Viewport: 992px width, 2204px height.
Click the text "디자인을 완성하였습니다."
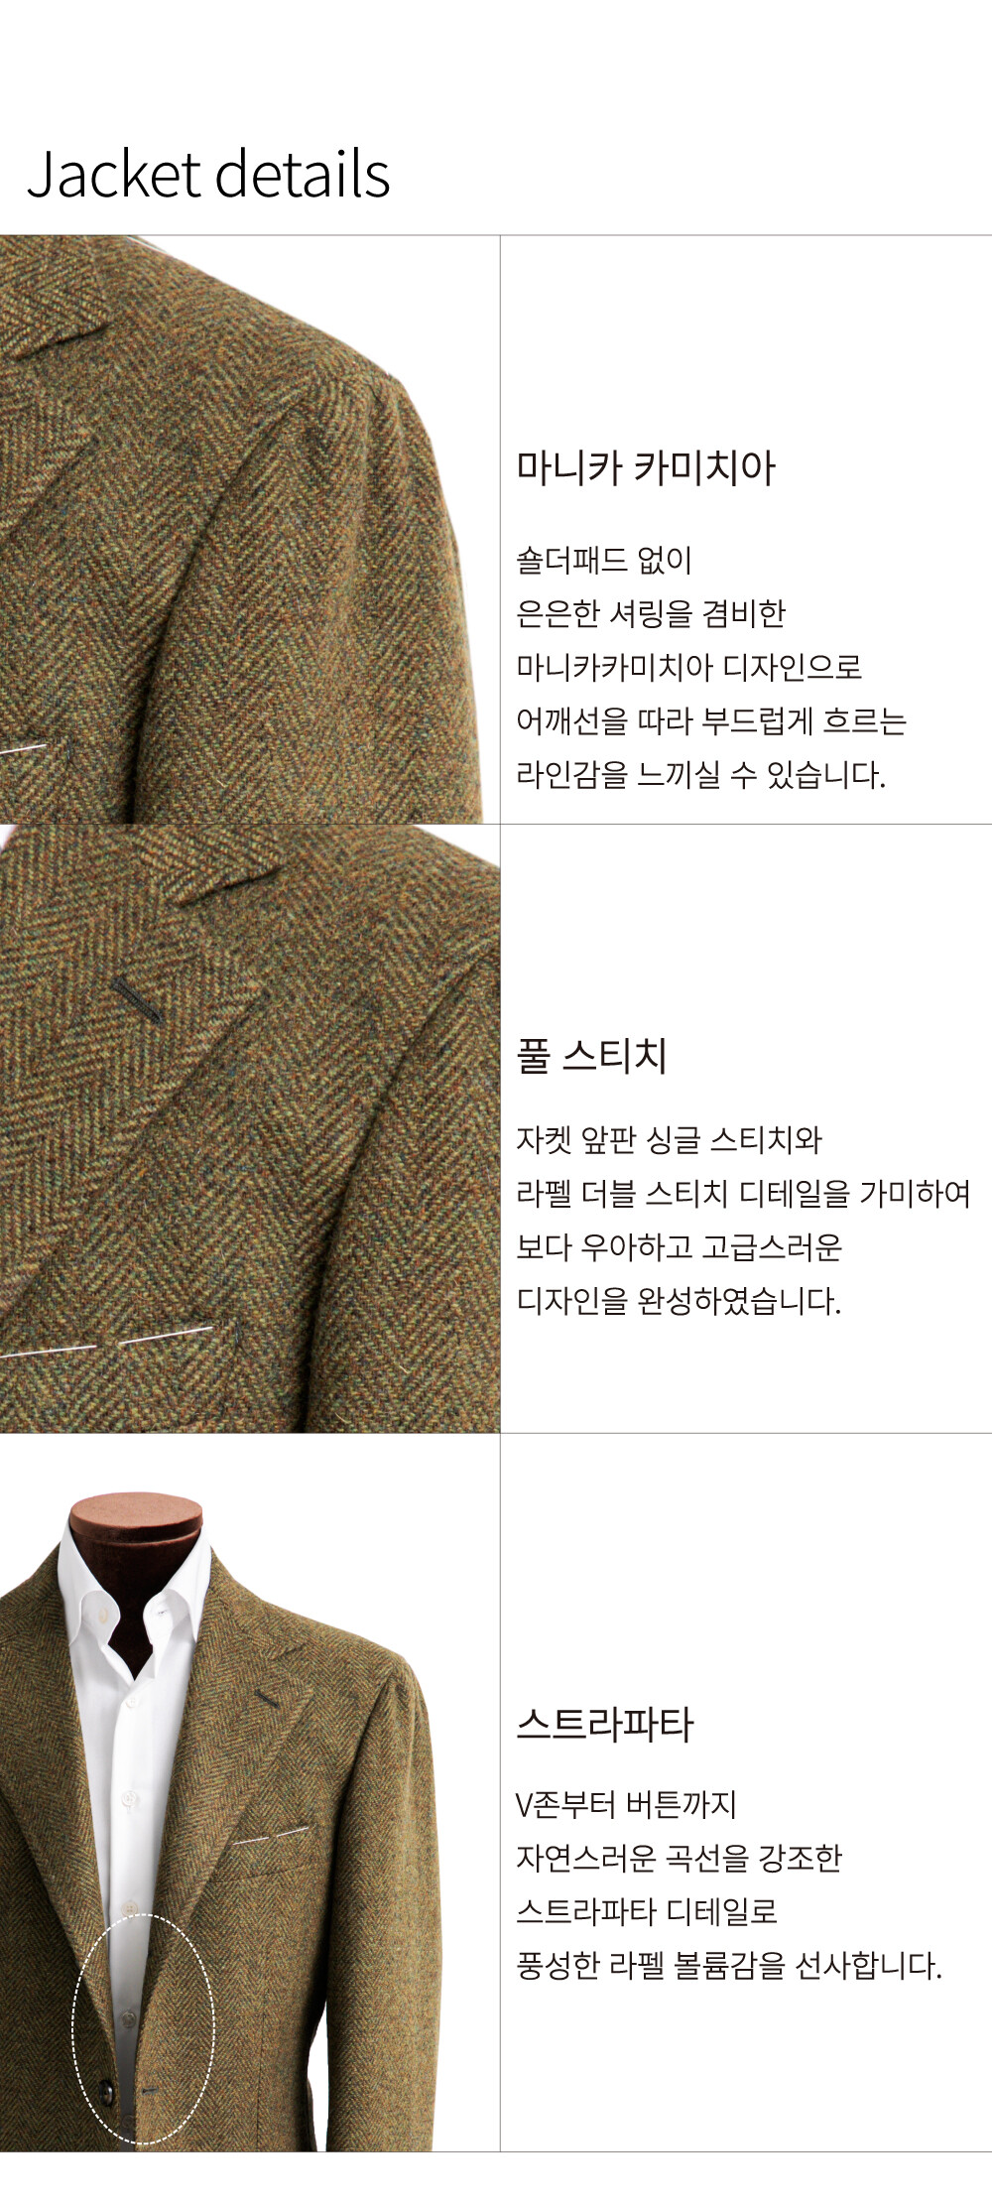point(679,1301)
